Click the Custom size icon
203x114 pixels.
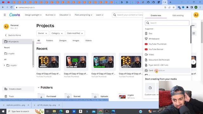(150, 88)
